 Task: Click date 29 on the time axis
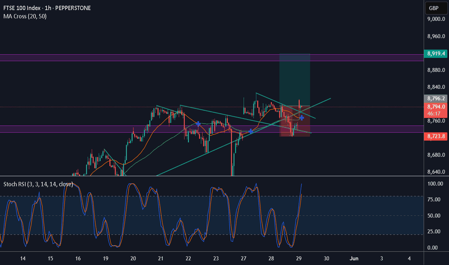(x=299, y=258)
